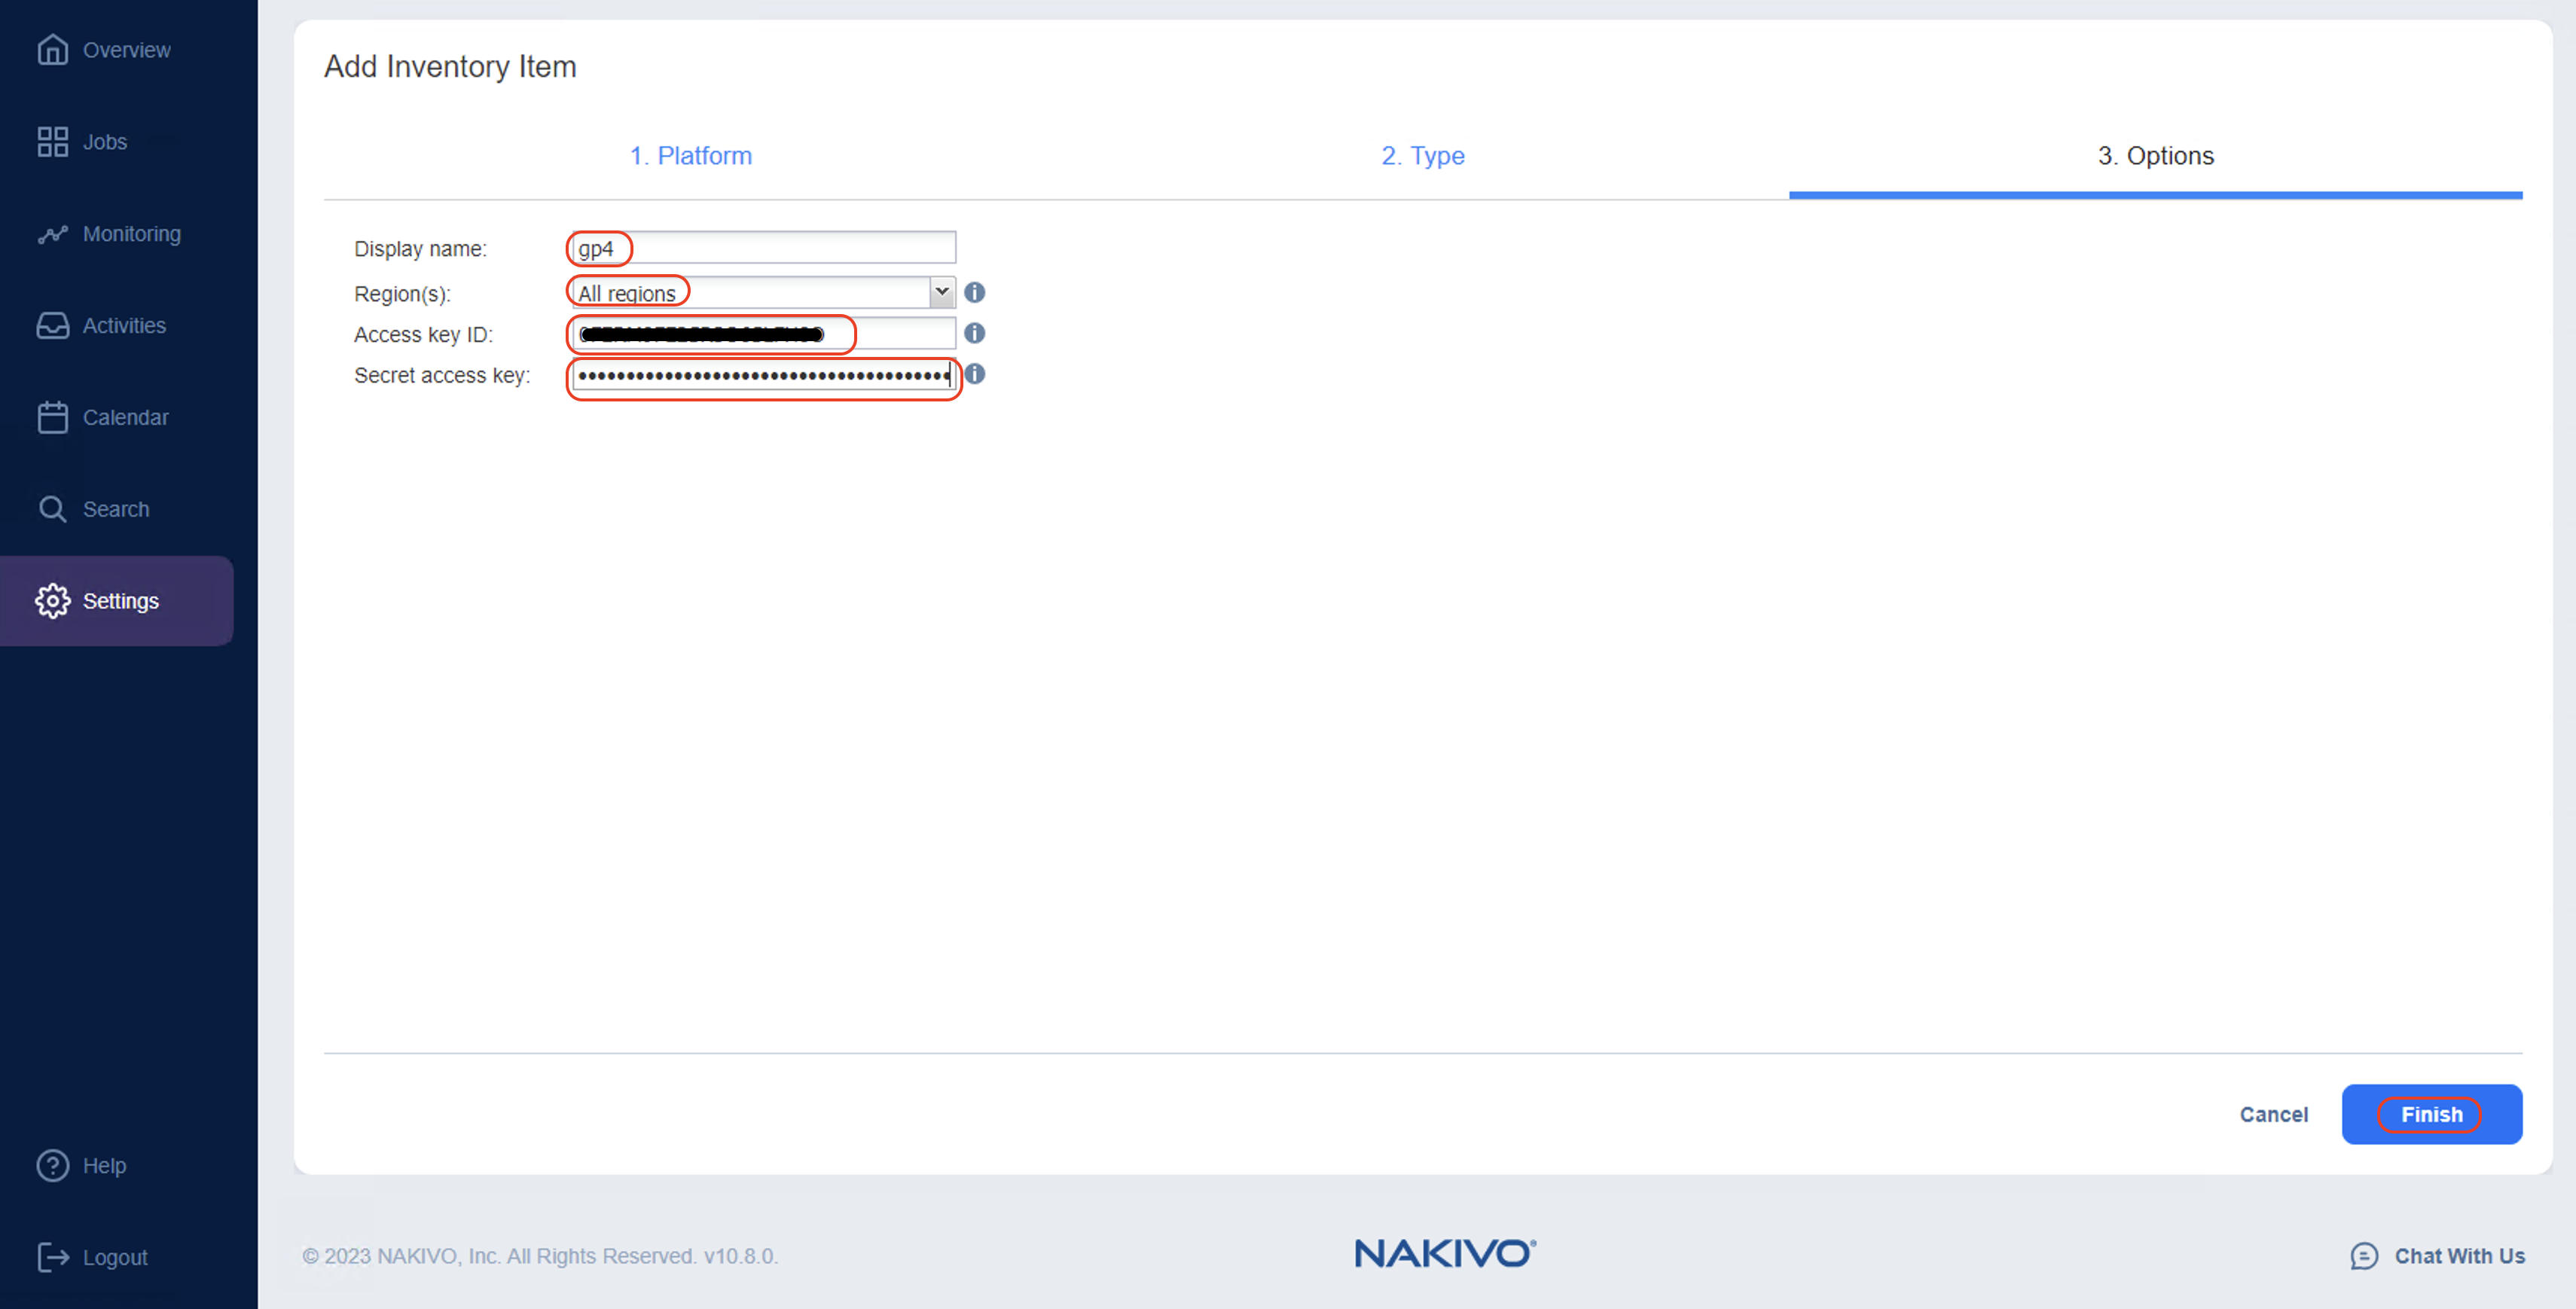Click the 'Access key ID:' label
2576x1309 pixels.
pyautogui.click(x=423, y=334)
